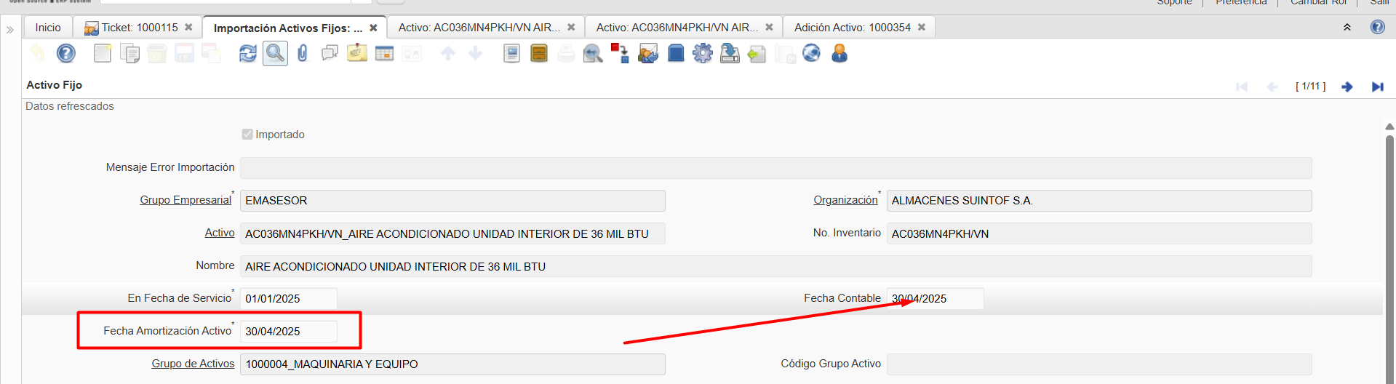Click the Refresh icon in the toolbar
The width and height of the screenshot is (1396, 384).
click(x=248, y=54)
